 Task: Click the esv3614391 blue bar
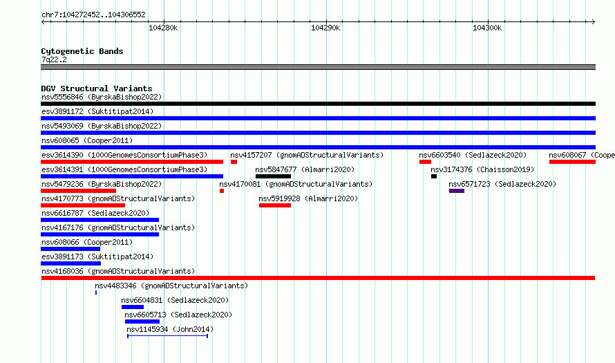(x=132, y=176)
